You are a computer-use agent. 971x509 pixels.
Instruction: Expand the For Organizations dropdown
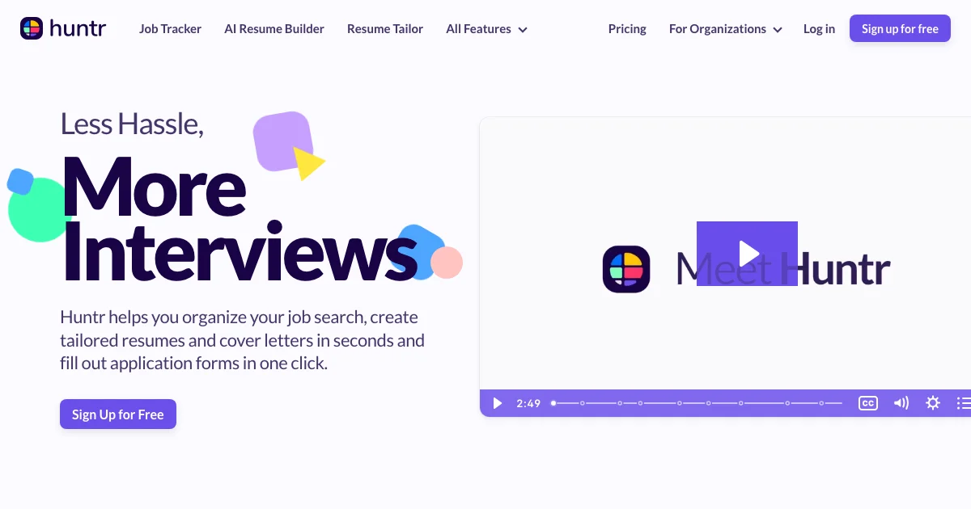(726, 29)
